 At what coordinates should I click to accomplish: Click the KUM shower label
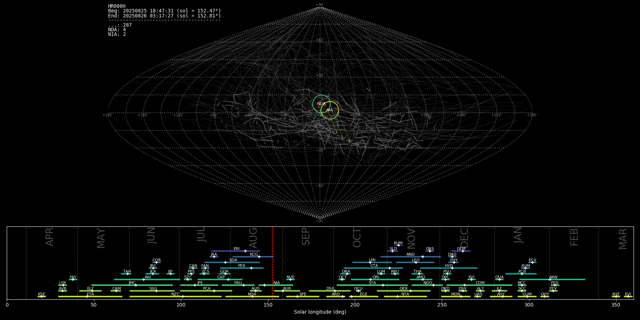point(398,243)
